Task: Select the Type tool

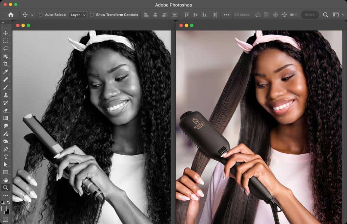Action: (5, 157)
